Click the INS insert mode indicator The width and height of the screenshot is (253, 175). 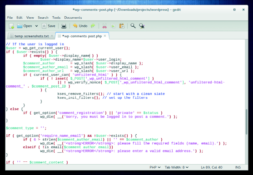click(x=238, y=167)
